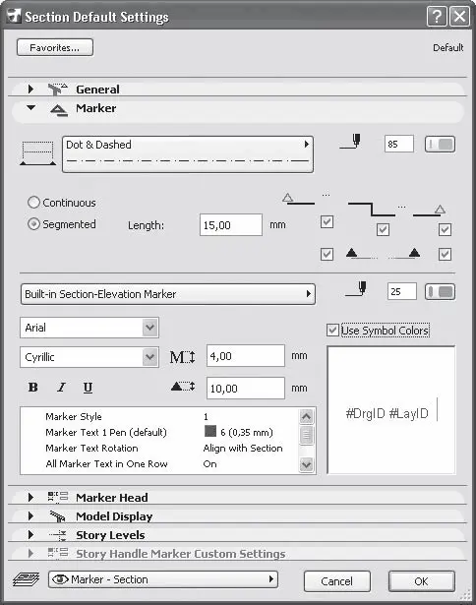Click the Italic text style icon
The width and height of the screenshot is (476, 605).
tap(61, 387)
